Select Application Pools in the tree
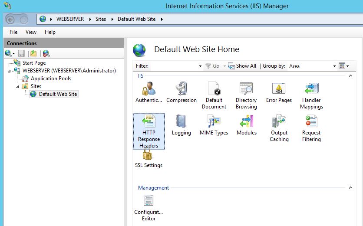 pyautogui.click(x=51, y=79)
